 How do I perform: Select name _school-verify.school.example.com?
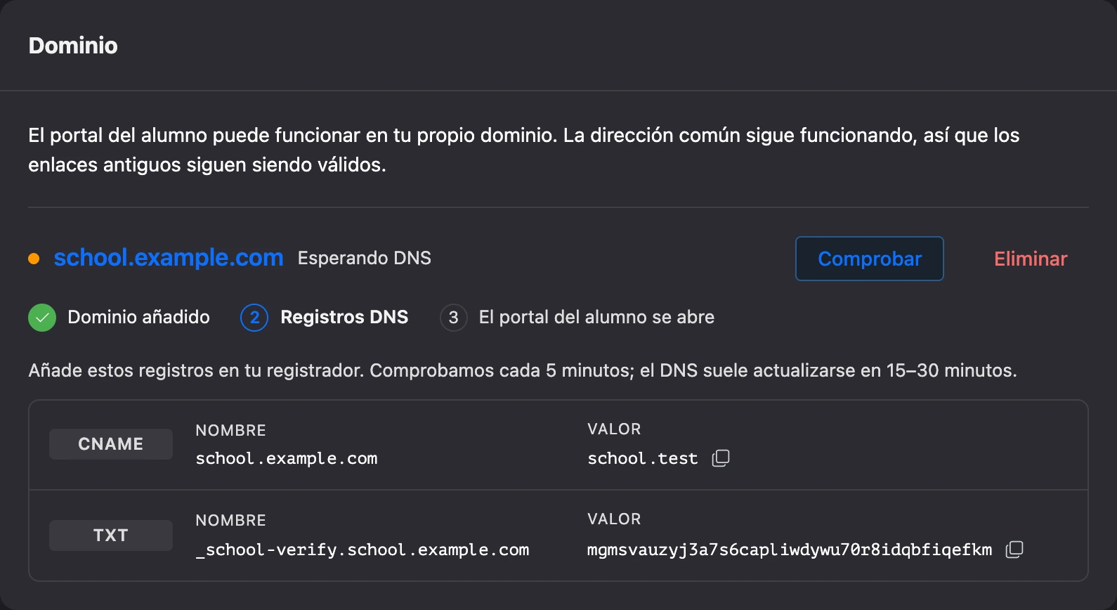pos(362,550)
